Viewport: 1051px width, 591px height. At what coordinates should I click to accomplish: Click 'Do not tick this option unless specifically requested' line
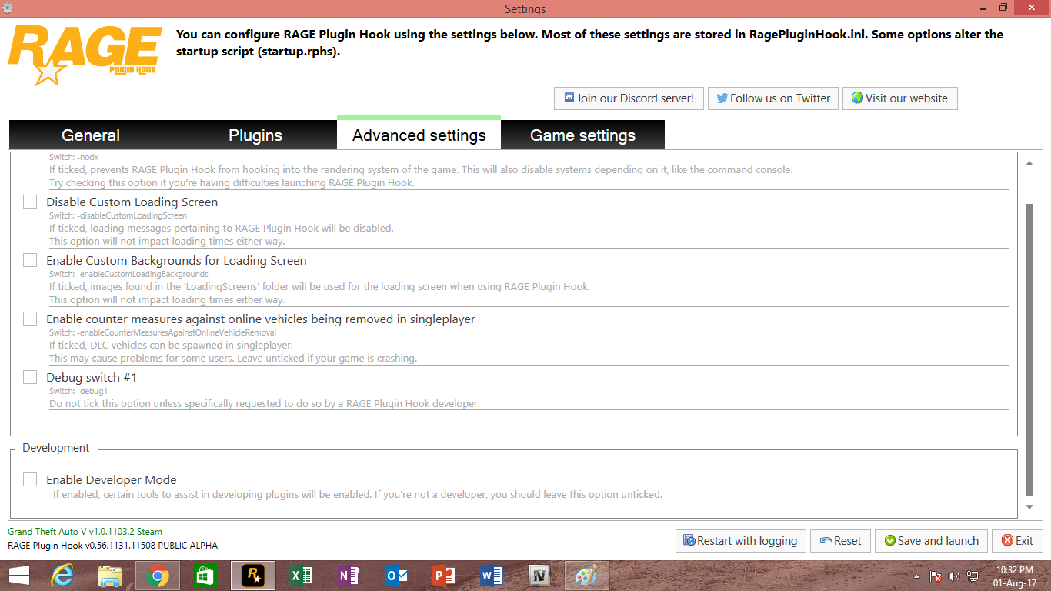point(265,403)
